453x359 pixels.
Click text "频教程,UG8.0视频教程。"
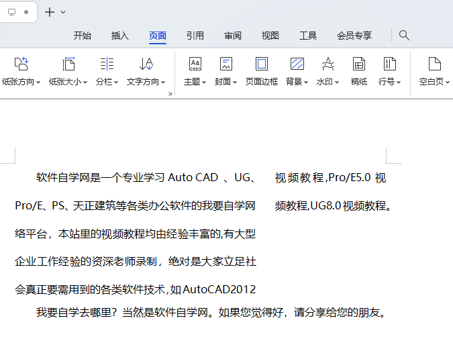point(333,205)
